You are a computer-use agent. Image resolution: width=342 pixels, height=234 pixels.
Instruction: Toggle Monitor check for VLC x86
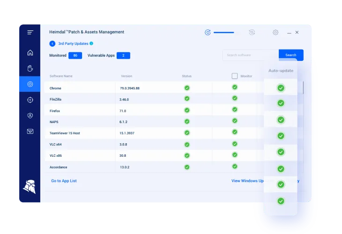pyautogui.click(x=235, y=155)
